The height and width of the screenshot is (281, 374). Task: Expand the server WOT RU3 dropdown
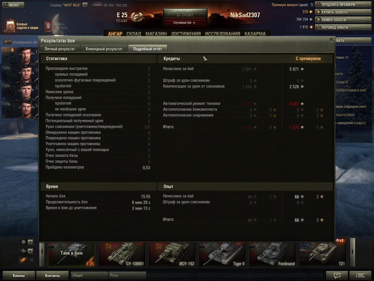[x=85, y=5]
